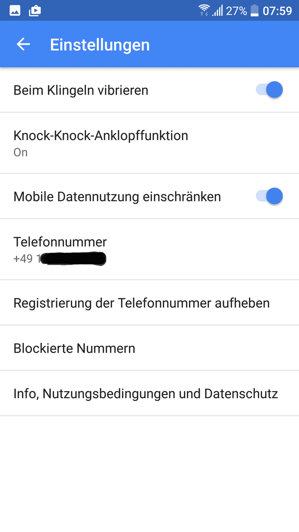Open the Telefonnummer entry
This screenshot has width=299, height=532.
tap(149, 249)
